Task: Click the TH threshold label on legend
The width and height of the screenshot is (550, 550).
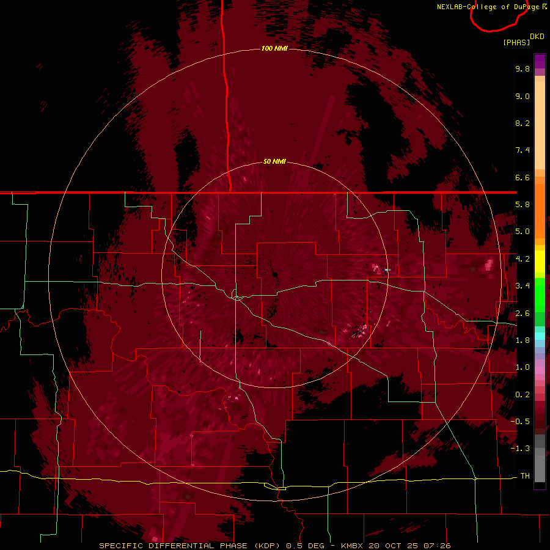Action: pos(525,476)
